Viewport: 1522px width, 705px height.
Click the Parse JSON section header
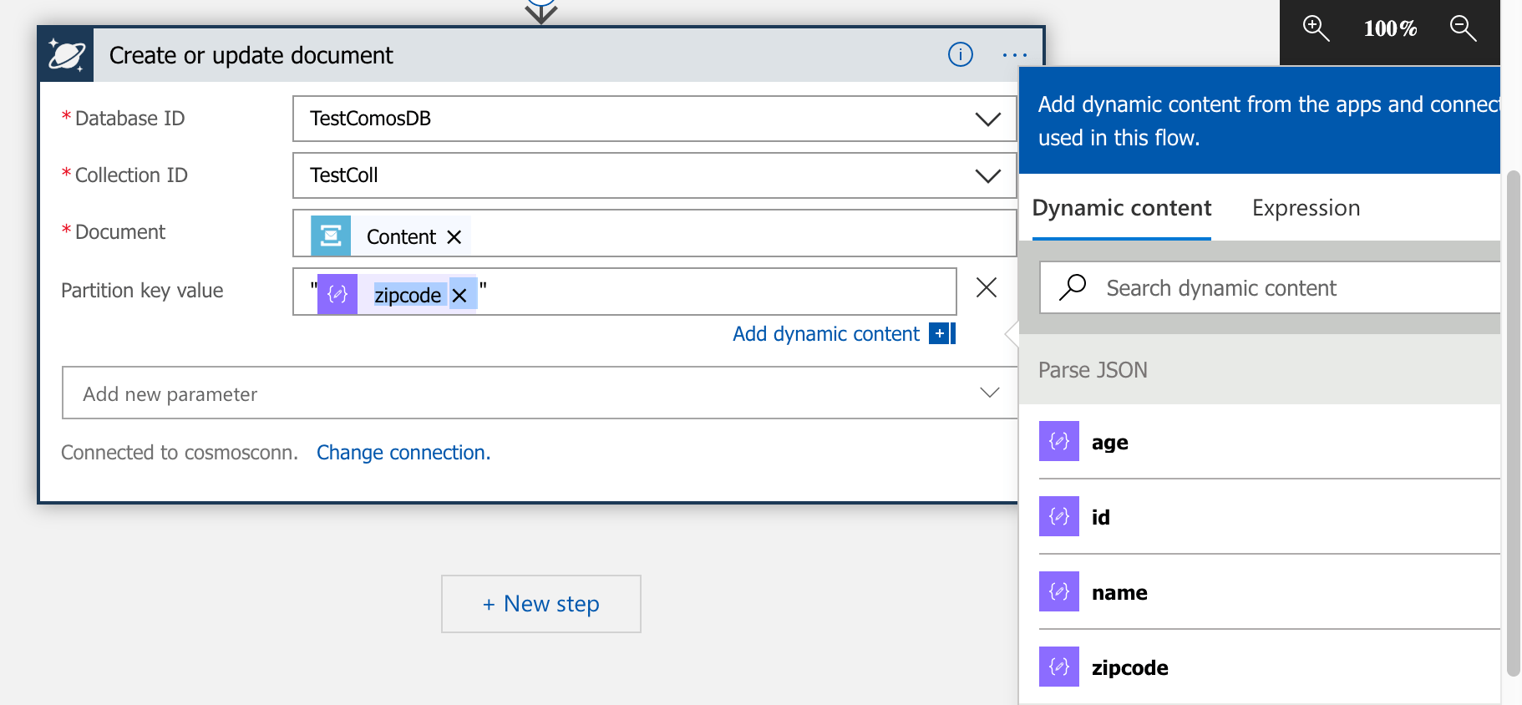pyautogui.click(x=1260, y=369)
